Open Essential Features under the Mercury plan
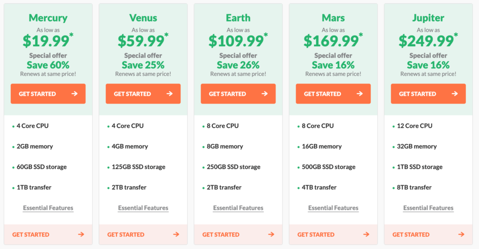 pyautogui.click(x=48, y=208)
